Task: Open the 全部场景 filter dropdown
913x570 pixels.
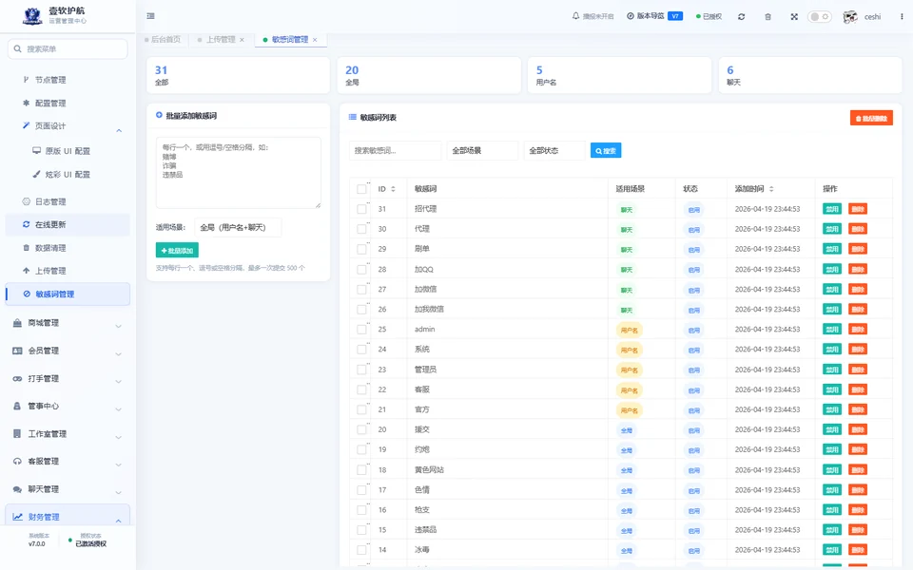Action: [482, 151]
